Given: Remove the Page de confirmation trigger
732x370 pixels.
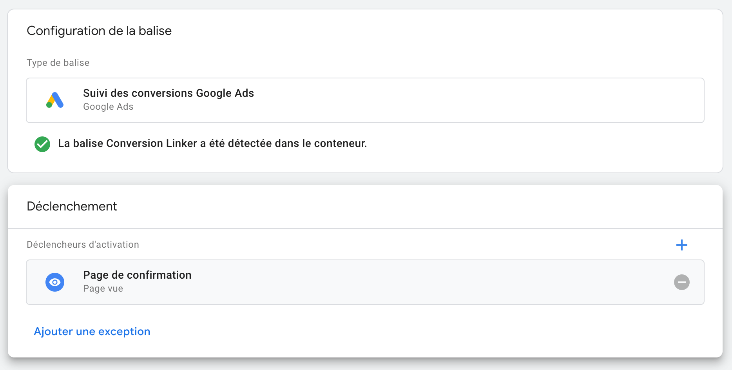Looking at the screenshot, I should (x=681, y=282).
